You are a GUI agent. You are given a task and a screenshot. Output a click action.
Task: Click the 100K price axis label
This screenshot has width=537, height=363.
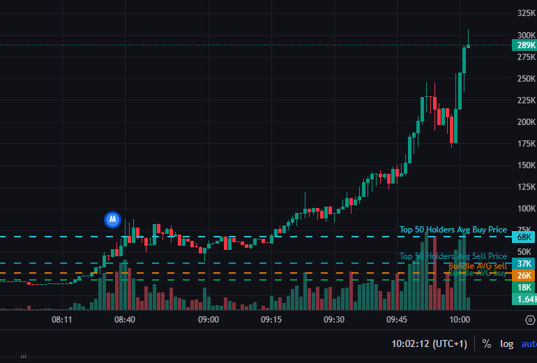tap(527, 209)
